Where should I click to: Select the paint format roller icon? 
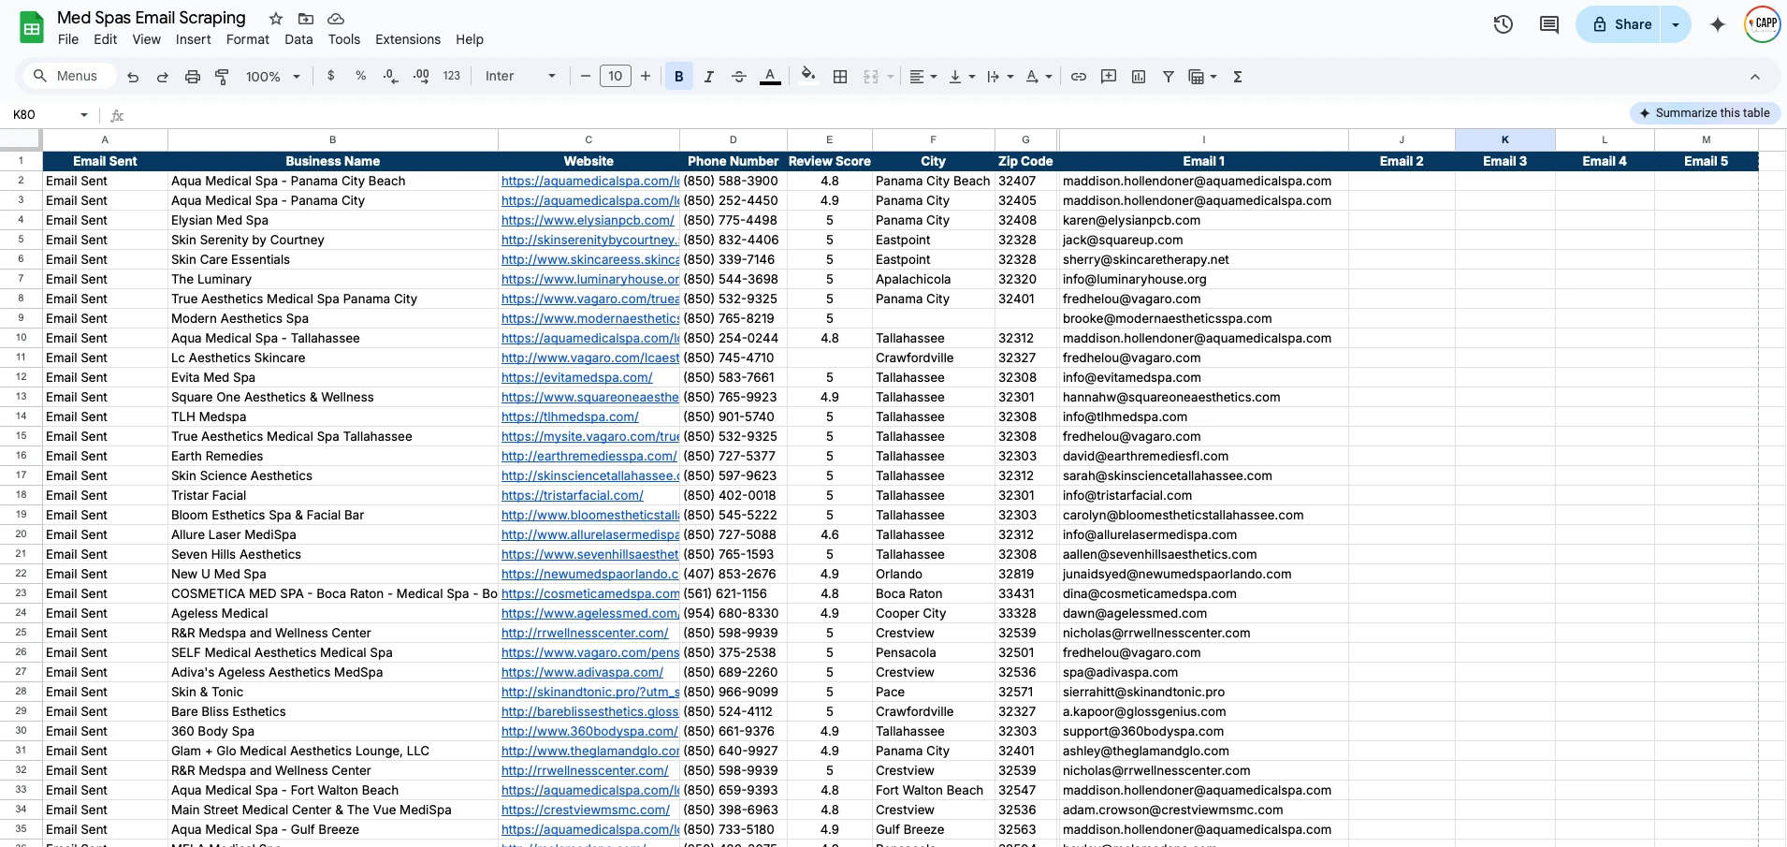223,77
